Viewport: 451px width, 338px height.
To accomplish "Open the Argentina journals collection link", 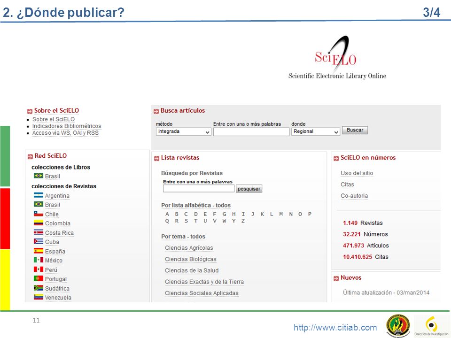I will pos(57,195).
